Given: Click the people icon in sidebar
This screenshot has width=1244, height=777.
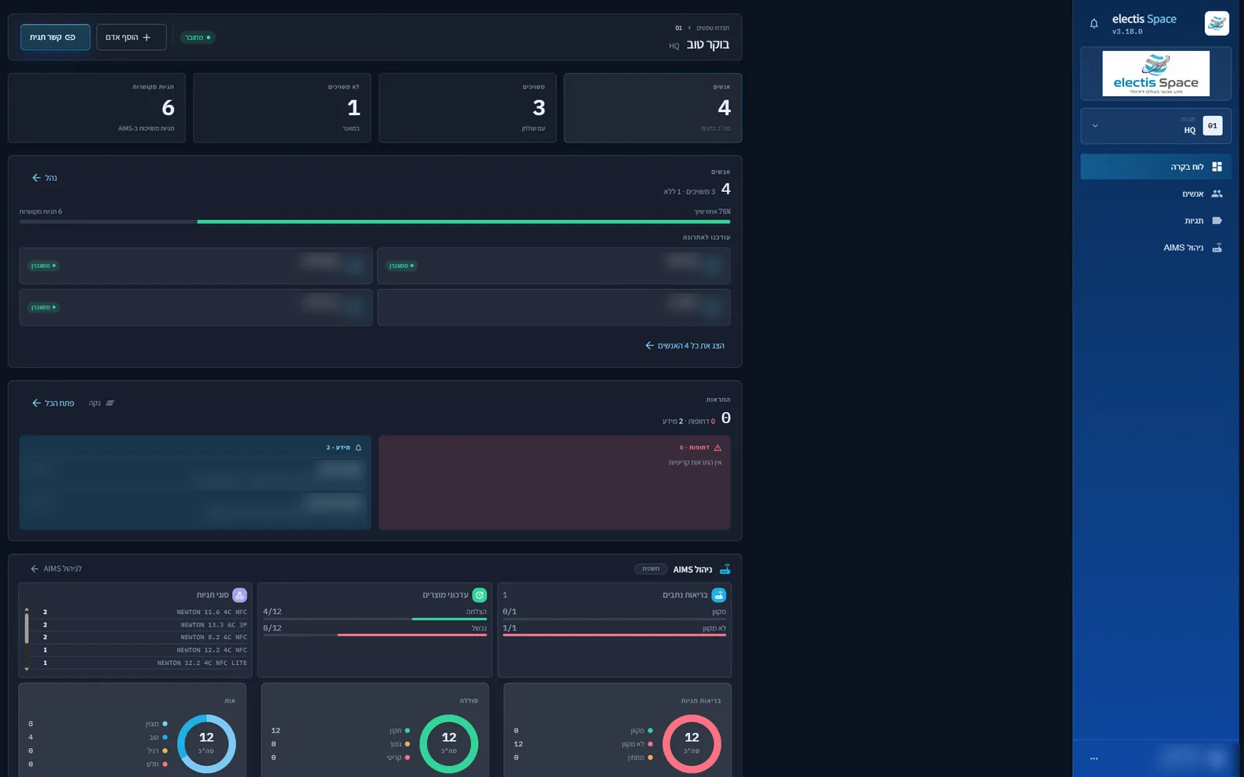Looking at the screenshot, I should pos(1217,193).
